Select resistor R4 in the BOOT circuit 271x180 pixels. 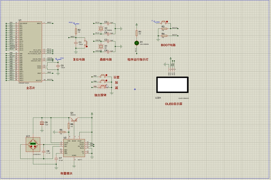click(164, 36)
